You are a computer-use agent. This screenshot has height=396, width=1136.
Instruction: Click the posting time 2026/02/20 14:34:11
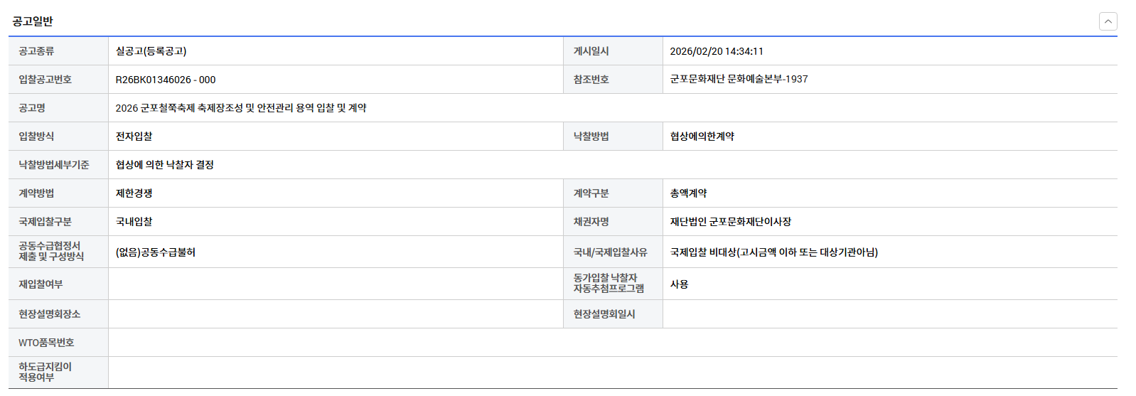[716, 51]
